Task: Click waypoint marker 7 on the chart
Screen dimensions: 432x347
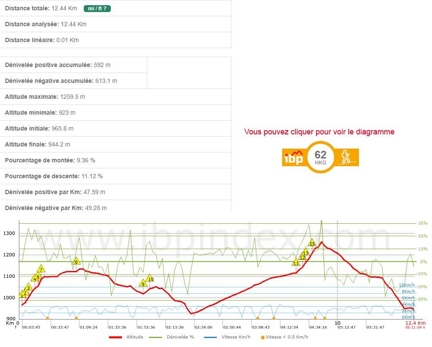Action: (41, 269)
